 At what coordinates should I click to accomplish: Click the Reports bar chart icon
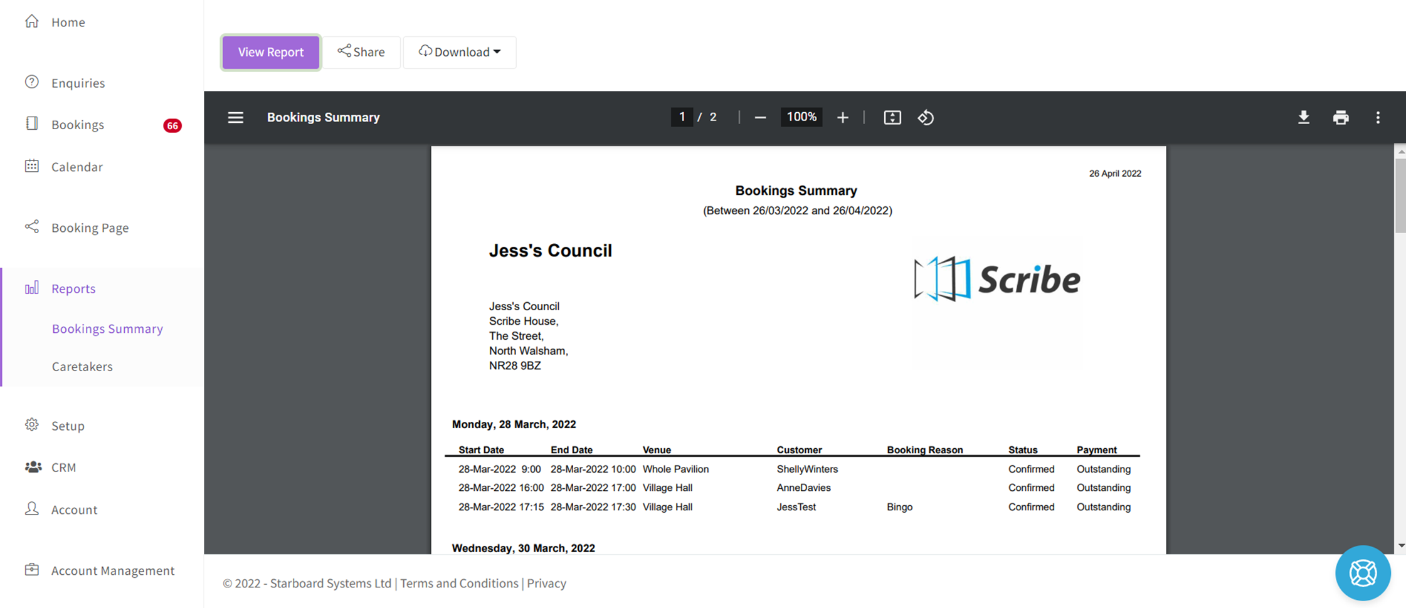click(32, 288)
